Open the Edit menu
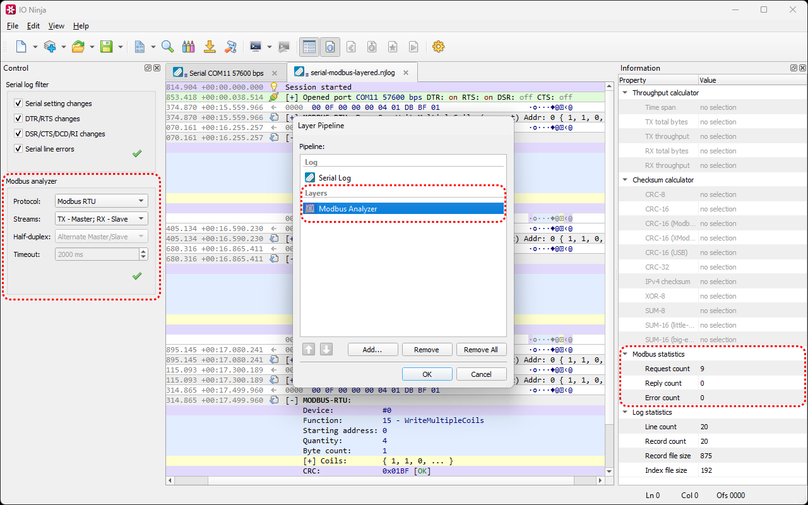The image size is (808, 505). pyautogui.click(x=33, y=26)
